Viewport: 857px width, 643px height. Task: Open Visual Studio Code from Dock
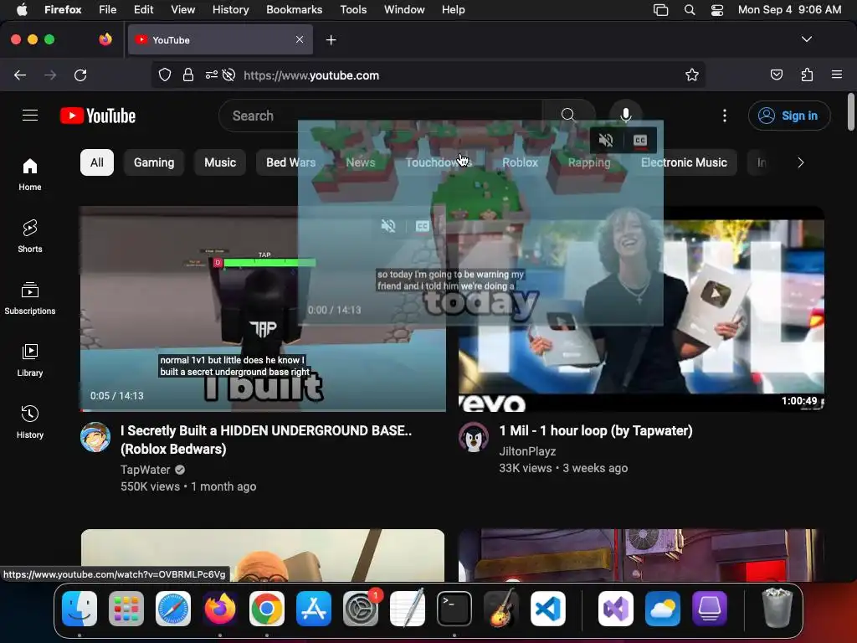point(547,609)
